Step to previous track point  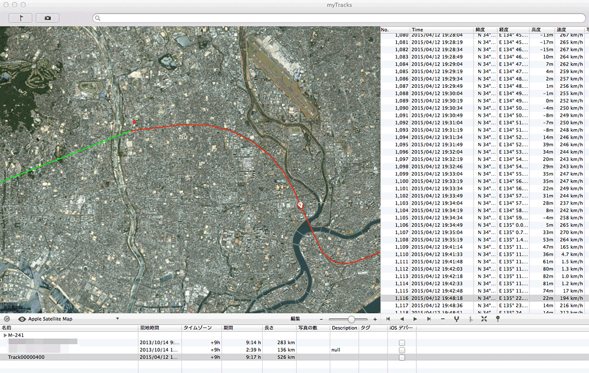click(402, 319)
